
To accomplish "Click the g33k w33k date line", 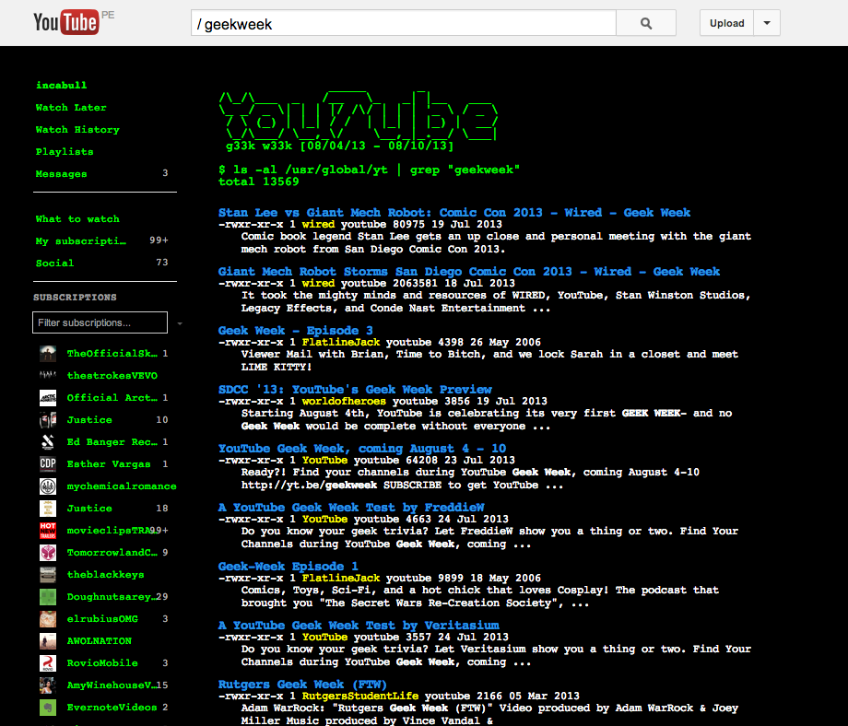I will click(x=339, y=146).
